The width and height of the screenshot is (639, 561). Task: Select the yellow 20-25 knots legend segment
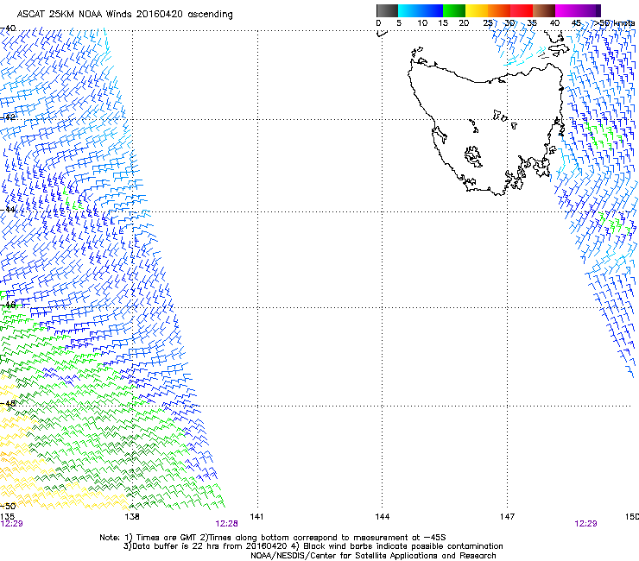(x=477, y=10)
